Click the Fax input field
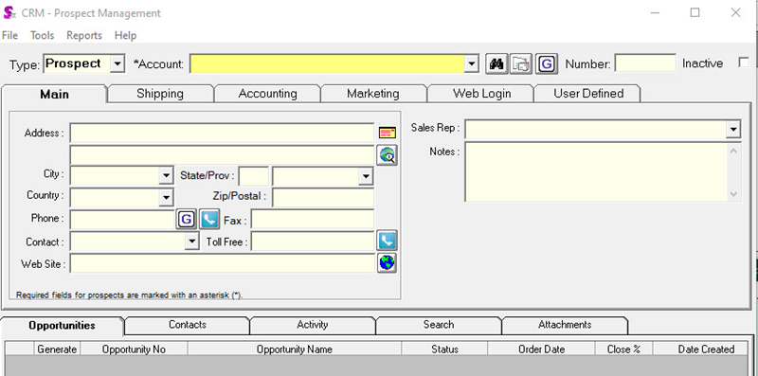 tap(313, 220)
